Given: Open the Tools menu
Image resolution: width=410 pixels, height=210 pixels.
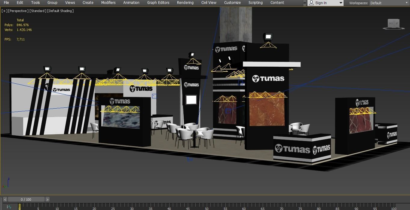Looking at the screenshot, I should tap(35, 2).
